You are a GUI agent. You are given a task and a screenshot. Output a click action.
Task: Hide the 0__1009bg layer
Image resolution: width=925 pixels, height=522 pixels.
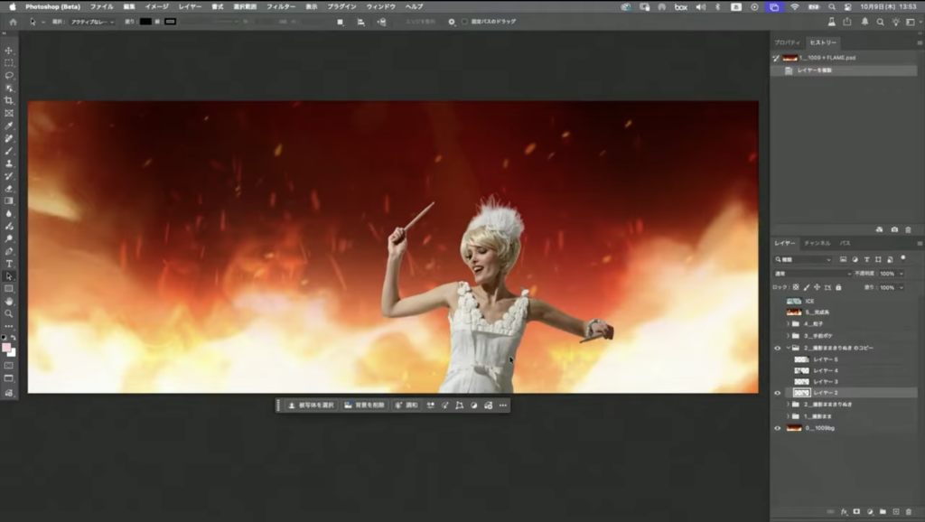777,428
